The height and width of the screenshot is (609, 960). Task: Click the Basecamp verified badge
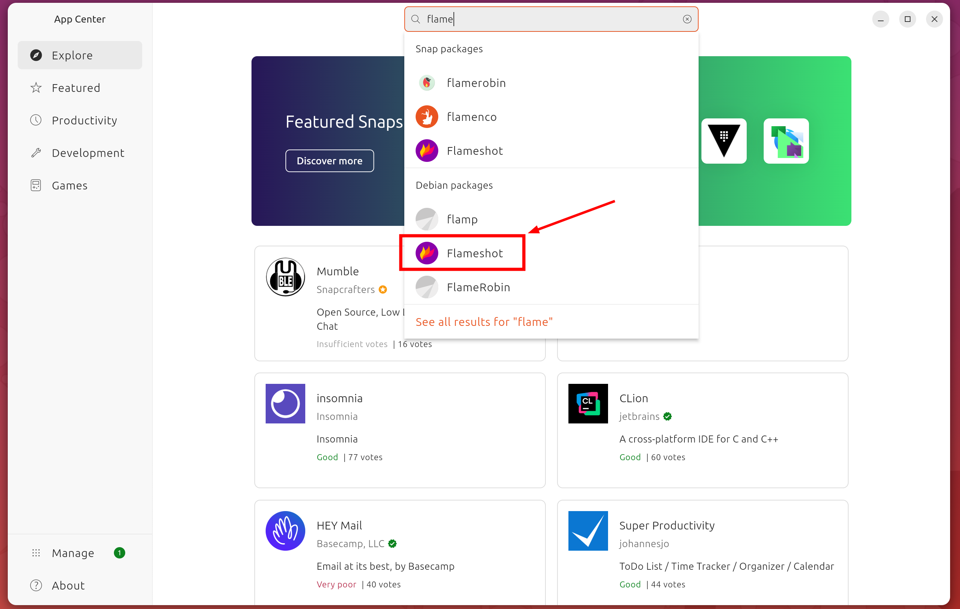click(x=392, y=544)
